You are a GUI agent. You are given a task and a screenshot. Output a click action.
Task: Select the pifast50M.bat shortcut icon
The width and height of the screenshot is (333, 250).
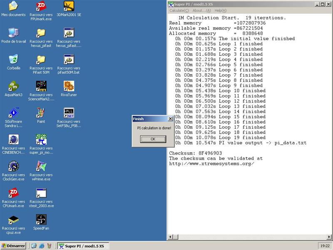[x=69, y=60]
